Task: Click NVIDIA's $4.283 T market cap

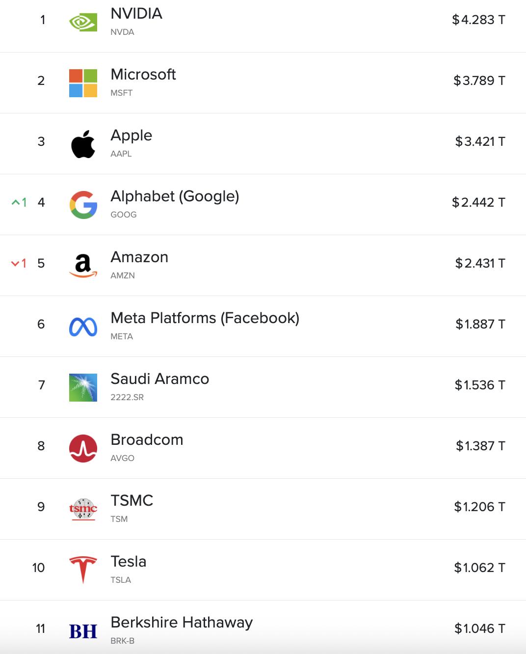Action: click(478, 20)
